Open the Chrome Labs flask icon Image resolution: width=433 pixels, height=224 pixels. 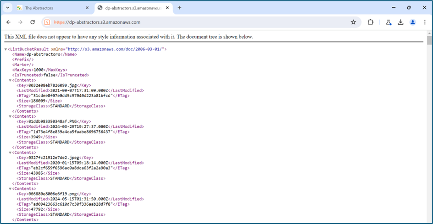(x=389, y=22)
